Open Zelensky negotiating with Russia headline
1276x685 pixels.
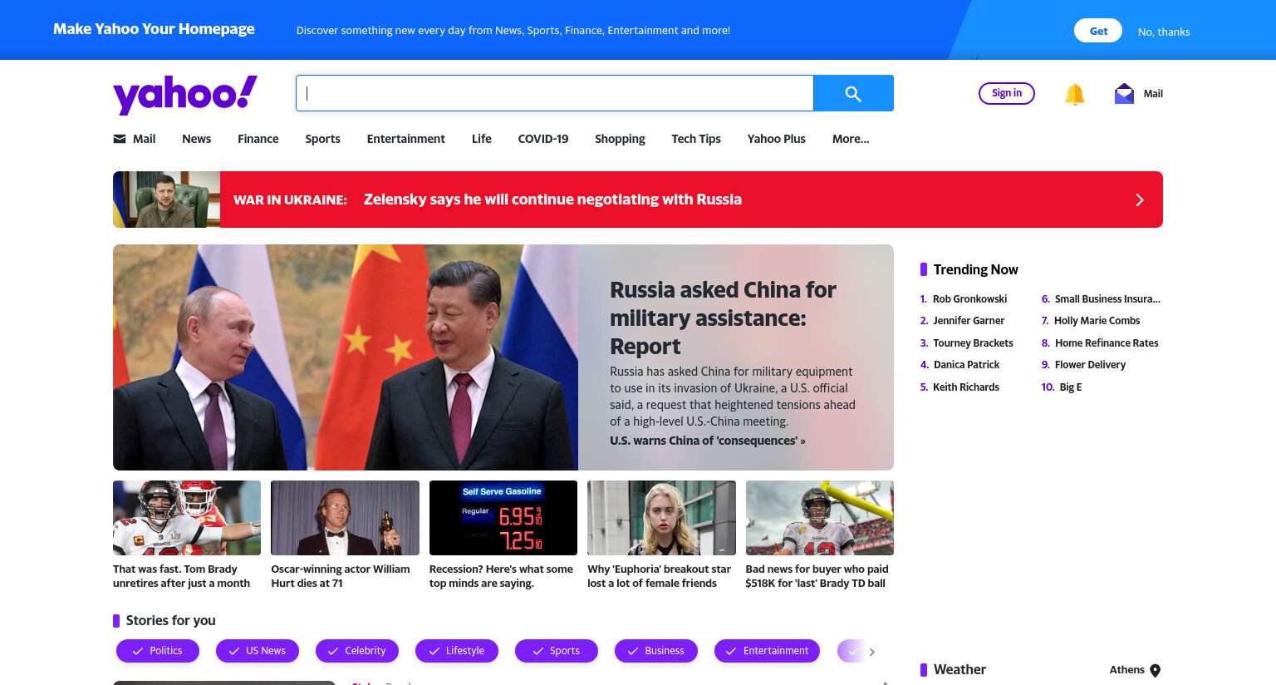click(x=552, y=200)
